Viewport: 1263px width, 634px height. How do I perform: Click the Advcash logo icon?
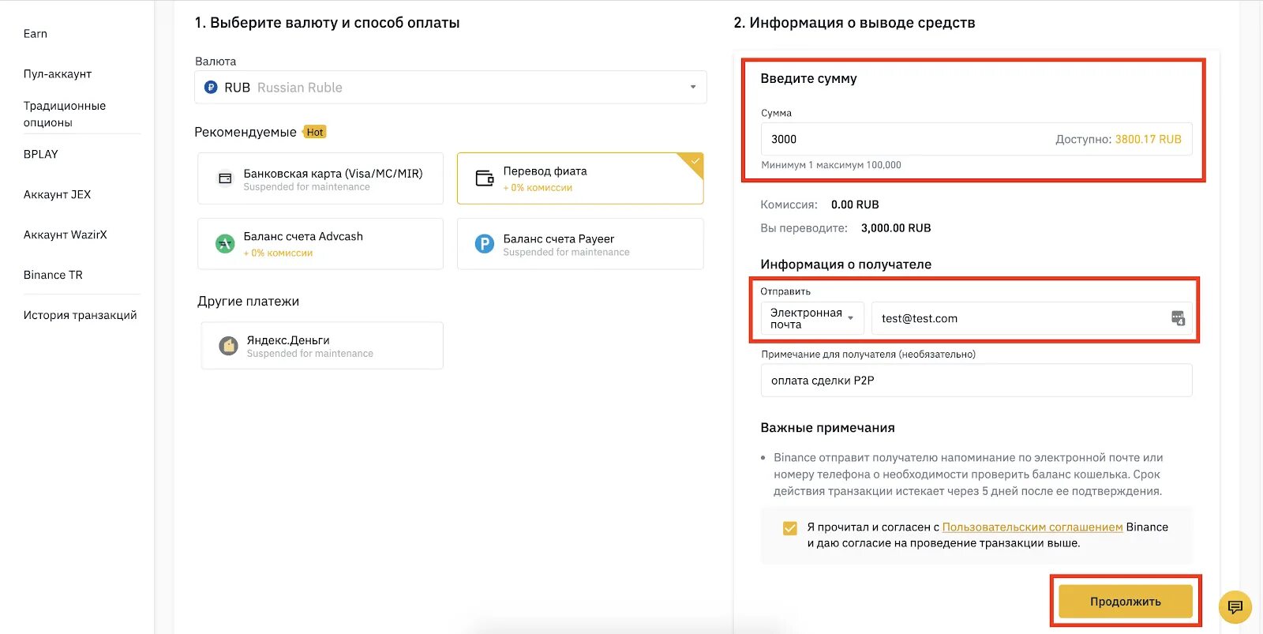tap(225, 244)
